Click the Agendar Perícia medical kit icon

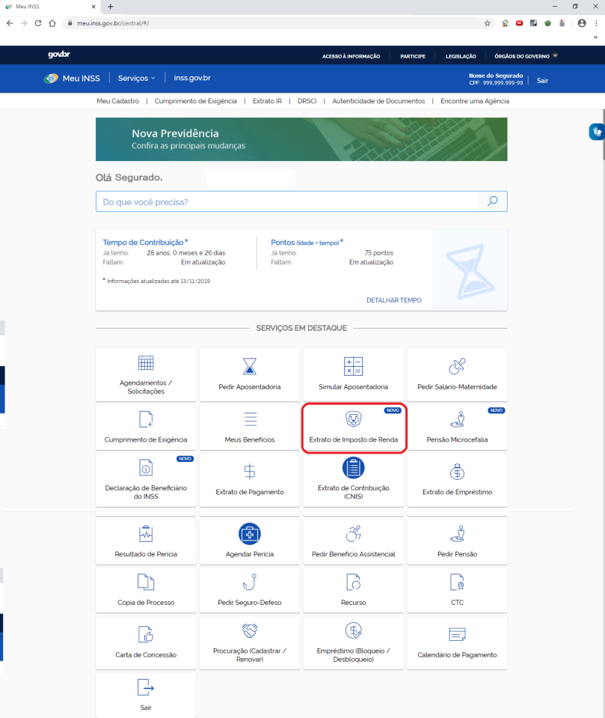pos(250,533)
